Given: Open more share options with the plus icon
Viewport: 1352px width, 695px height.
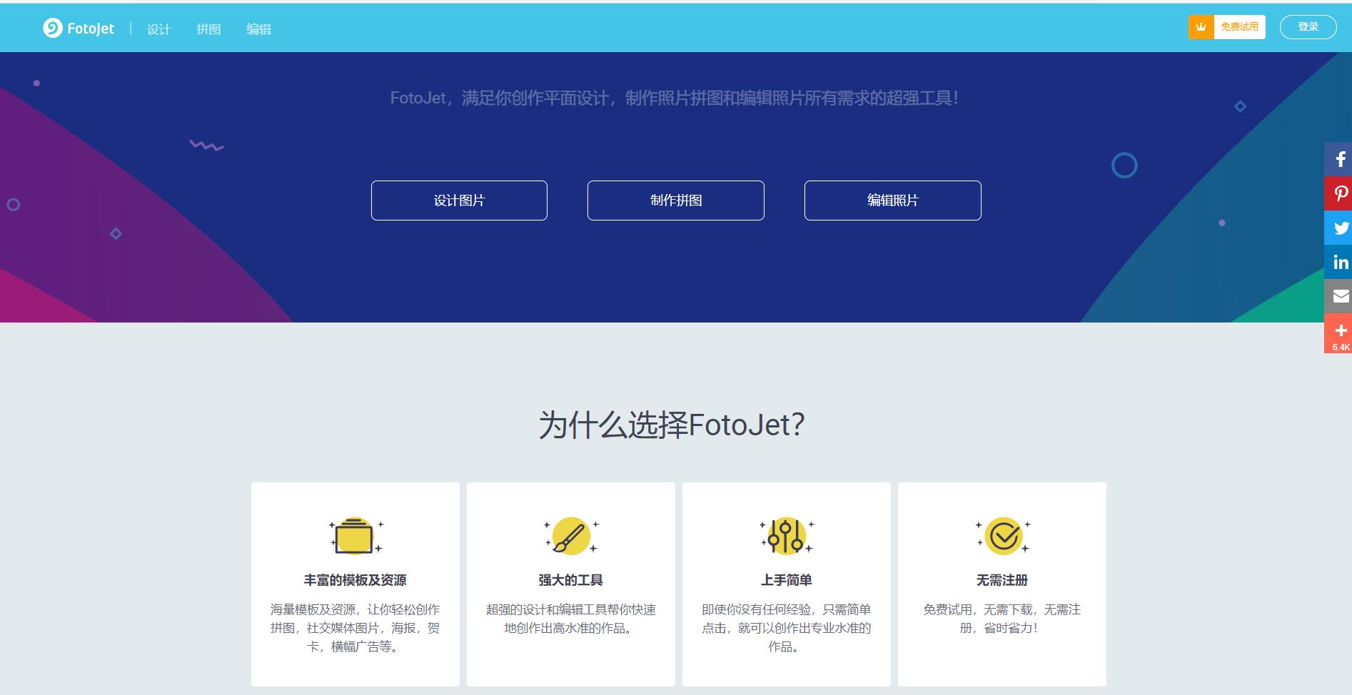Looking at the screenshot, I should 1340,330.
